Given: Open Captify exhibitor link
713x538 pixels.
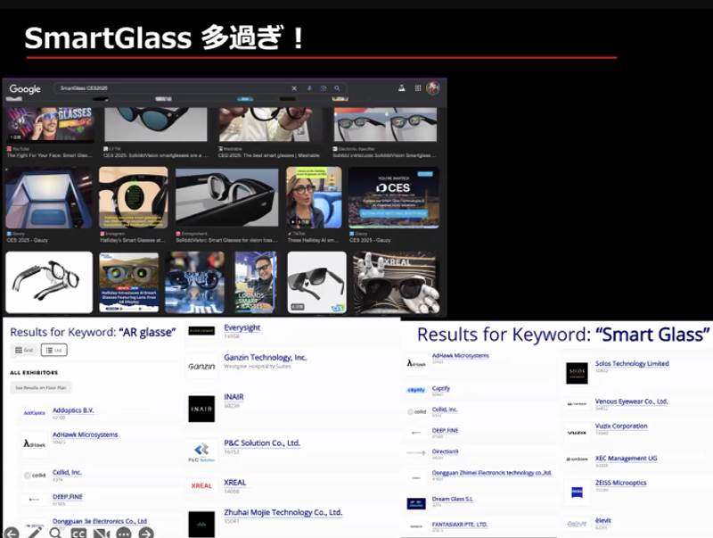Looking at the screenshot, I should point(440,388).
